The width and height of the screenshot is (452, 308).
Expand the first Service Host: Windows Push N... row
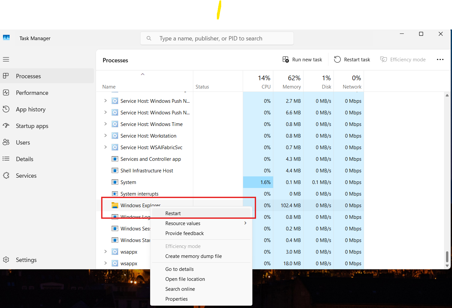105,101
